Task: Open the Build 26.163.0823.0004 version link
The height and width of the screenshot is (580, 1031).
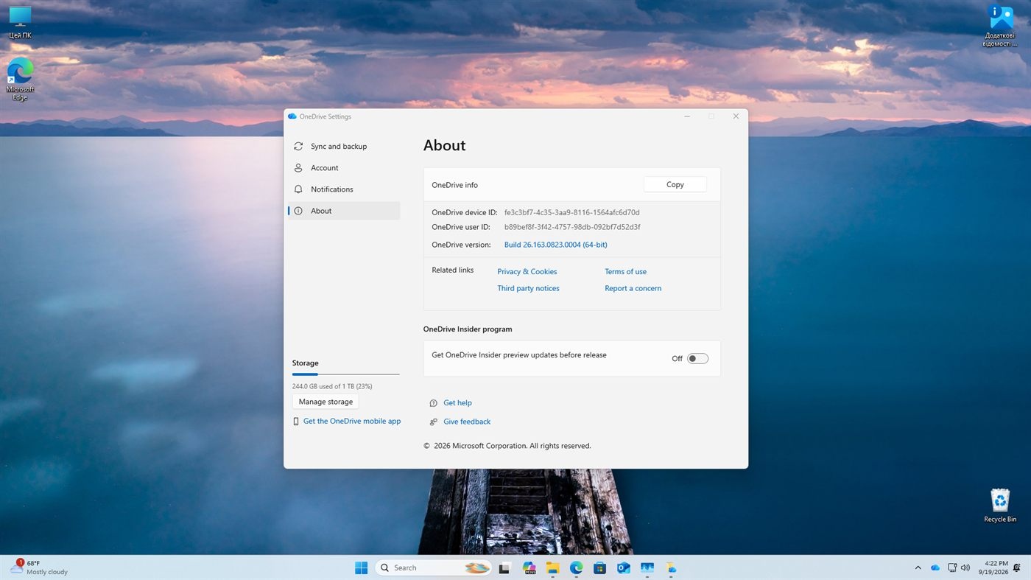Action: 555,245
